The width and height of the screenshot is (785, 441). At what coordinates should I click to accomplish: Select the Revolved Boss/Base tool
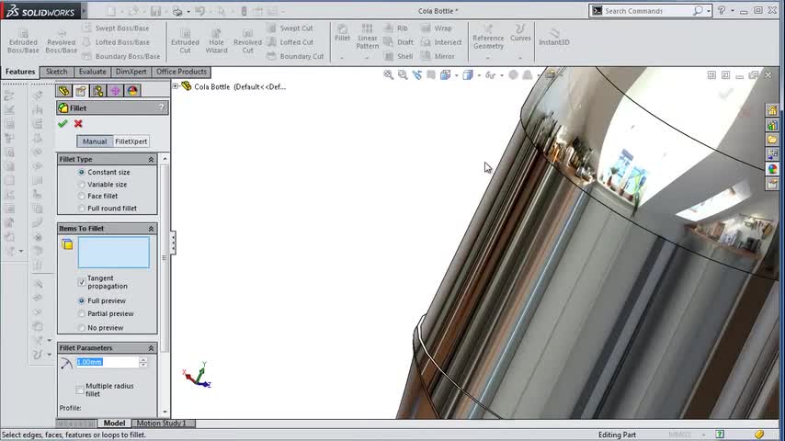[x=61, y=41]
